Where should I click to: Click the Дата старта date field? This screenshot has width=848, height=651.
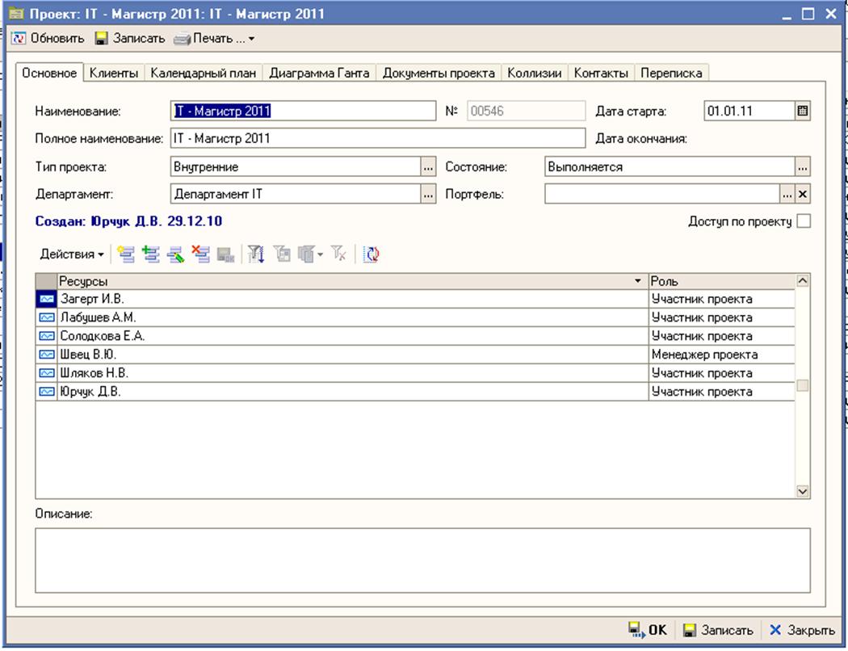click(750, 111)
